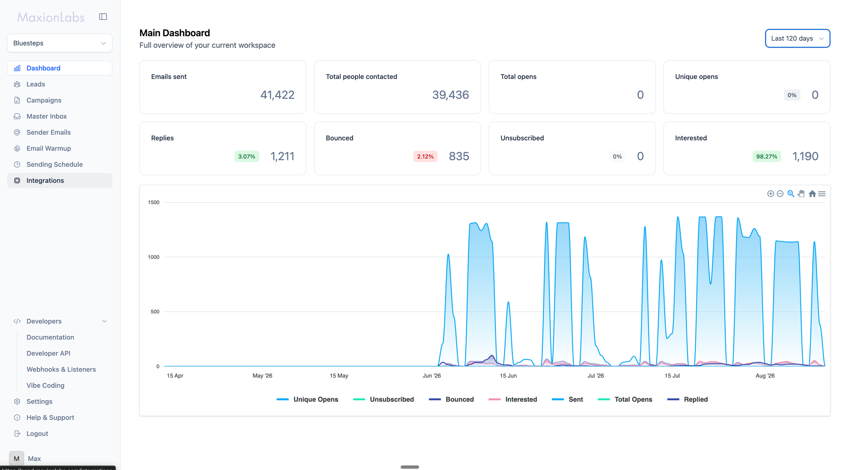Image resolution: width=849 pixels, height=470 pixels.
Task: Open the chart hamburger menu
Action: pos(822,194)
